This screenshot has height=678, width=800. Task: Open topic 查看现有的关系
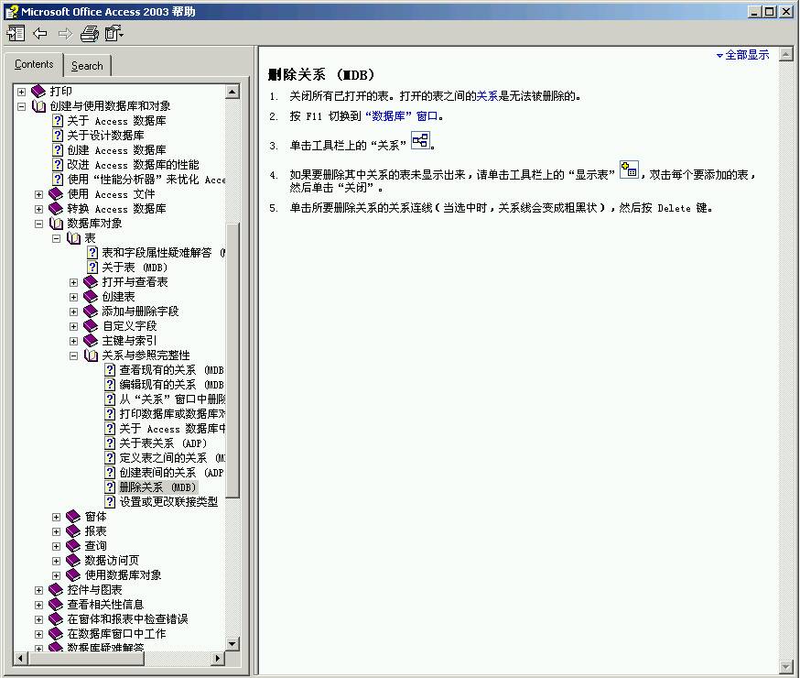click(172, 370)
